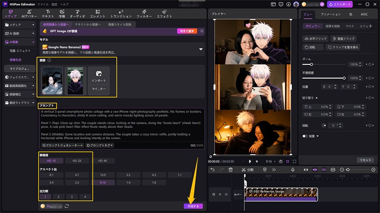
Task: Select the HD 2K resolution option
Action: [x=77, y=160]
